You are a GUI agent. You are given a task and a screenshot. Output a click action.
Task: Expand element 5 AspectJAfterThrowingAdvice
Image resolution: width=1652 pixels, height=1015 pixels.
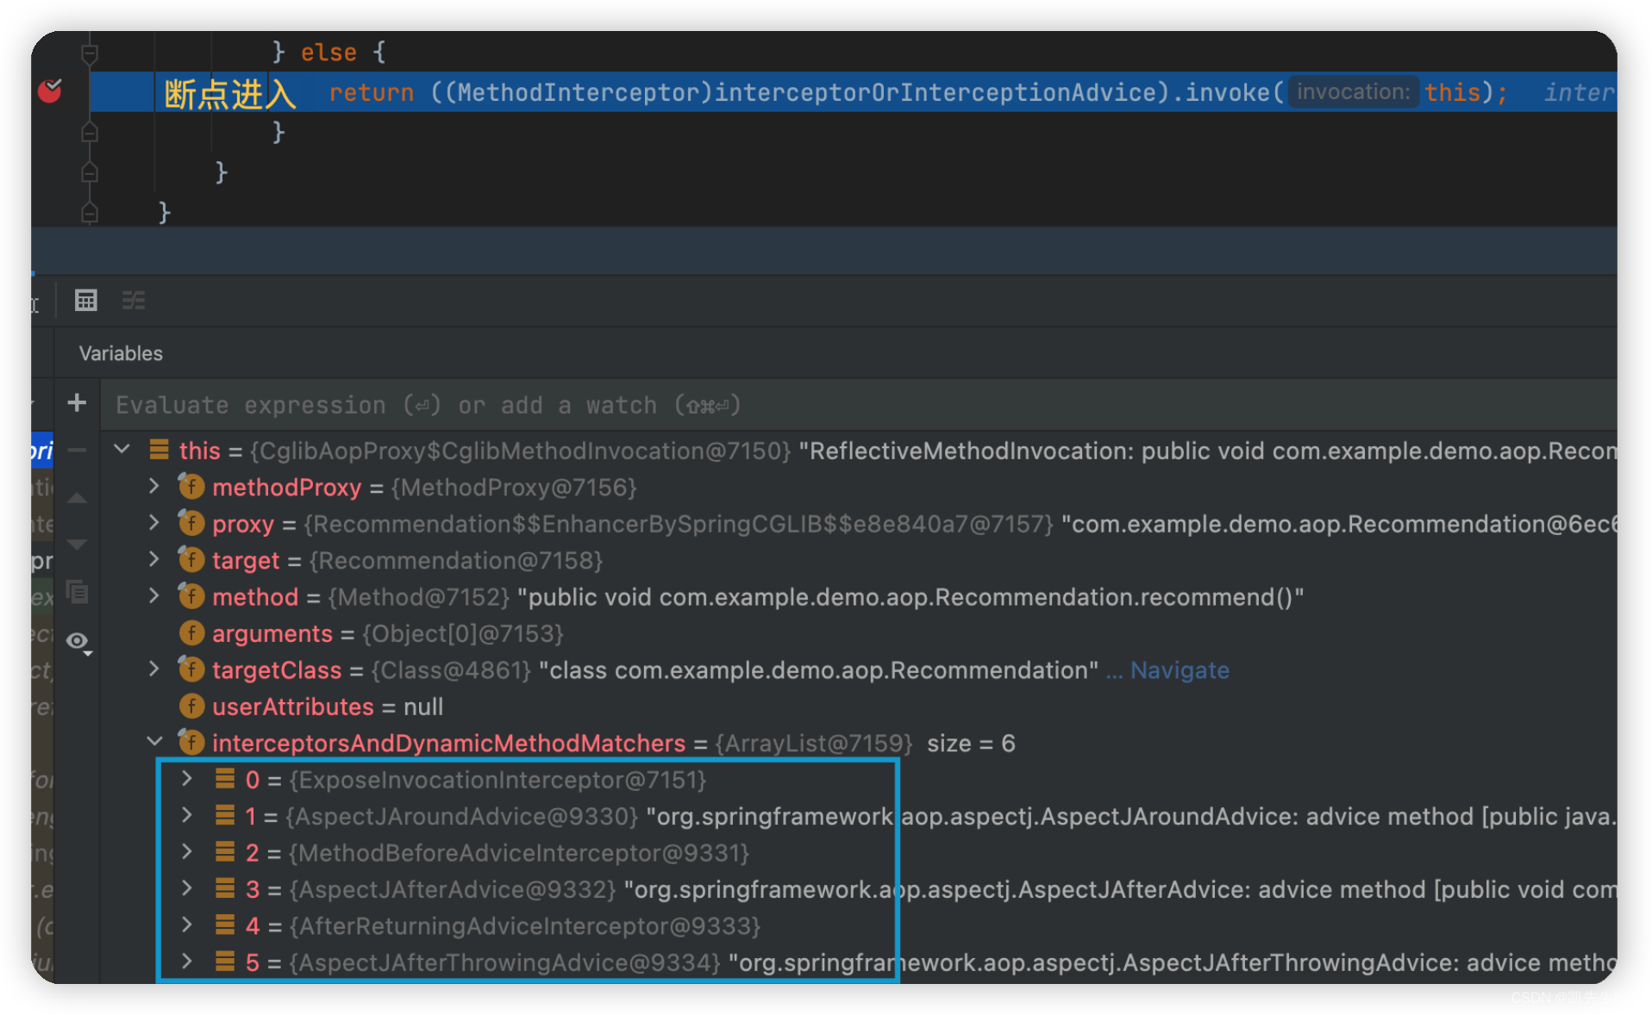click(187, 961)
